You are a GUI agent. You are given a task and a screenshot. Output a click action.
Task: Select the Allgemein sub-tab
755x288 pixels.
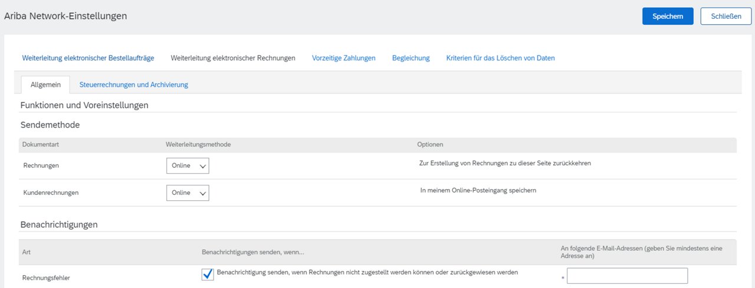(x=45, y=85)
